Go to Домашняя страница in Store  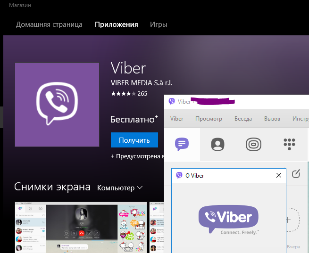point(49,24)
